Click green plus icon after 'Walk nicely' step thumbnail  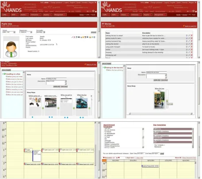58,108
